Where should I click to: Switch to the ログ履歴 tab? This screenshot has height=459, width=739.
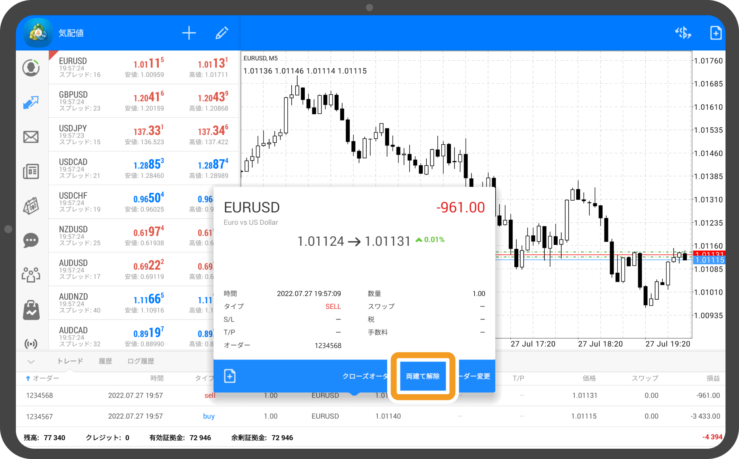point(140,361)
